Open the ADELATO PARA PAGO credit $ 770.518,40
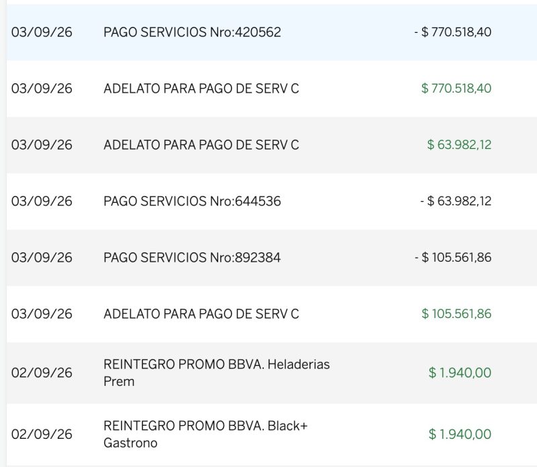Screen dimensions: 537x467 tap(272, 89)
